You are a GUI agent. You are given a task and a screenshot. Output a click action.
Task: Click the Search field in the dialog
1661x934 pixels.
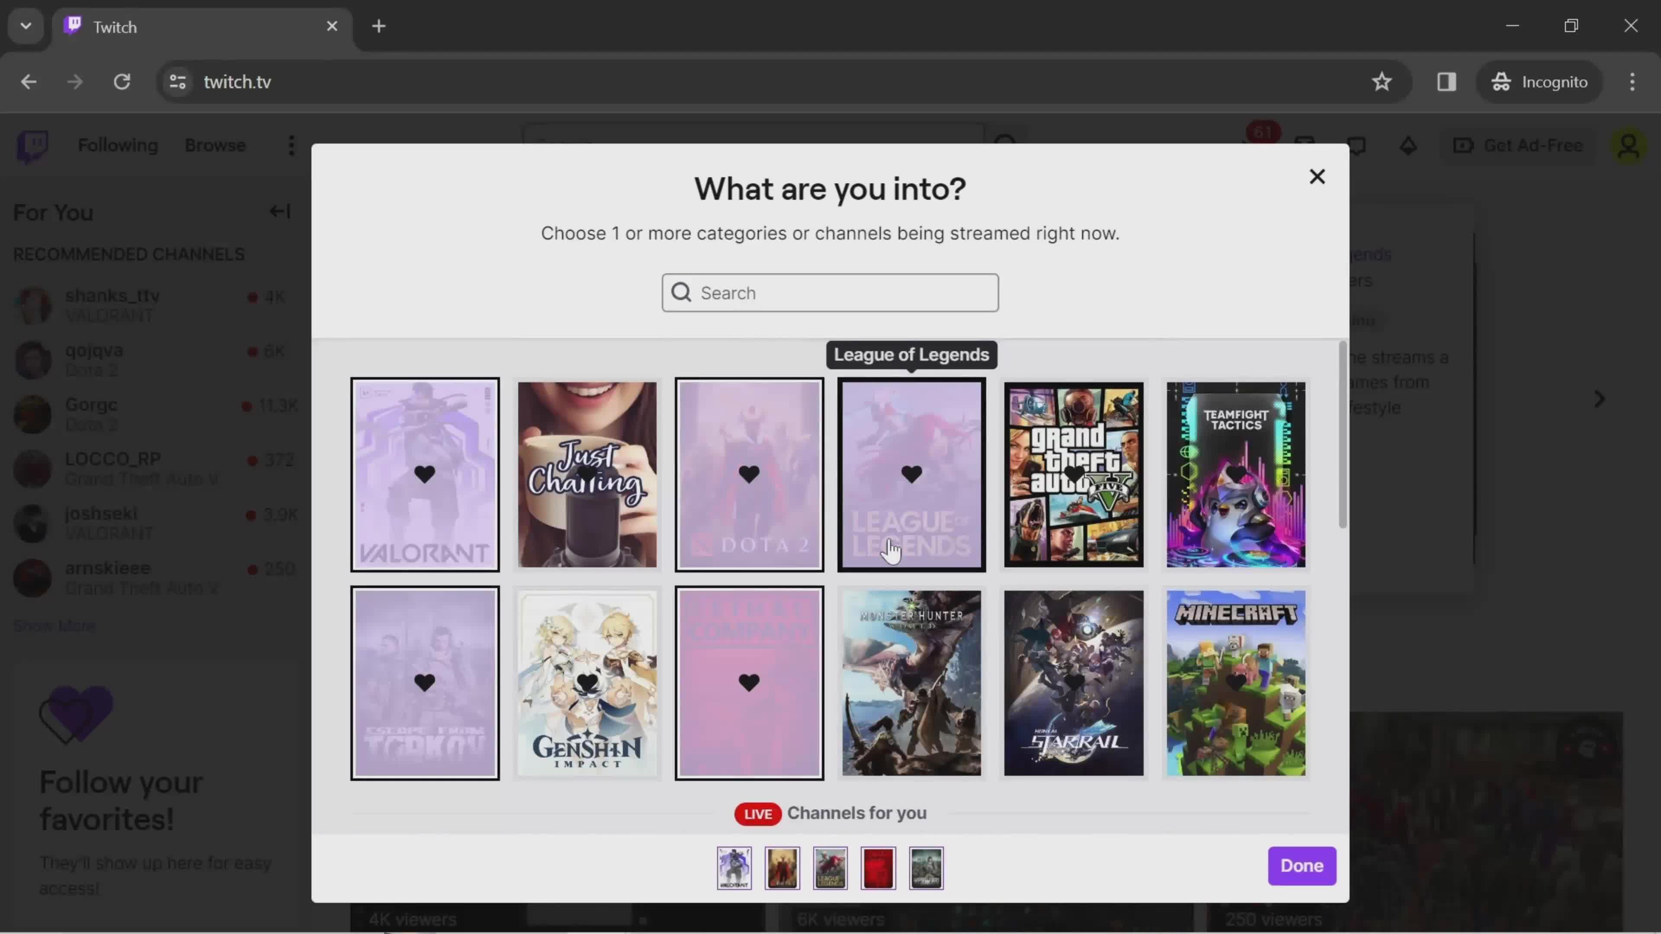point(830,293)
